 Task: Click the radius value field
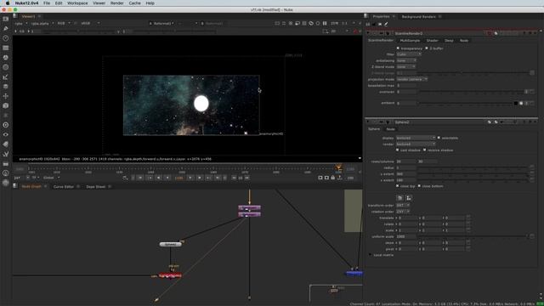click(406, 167)
